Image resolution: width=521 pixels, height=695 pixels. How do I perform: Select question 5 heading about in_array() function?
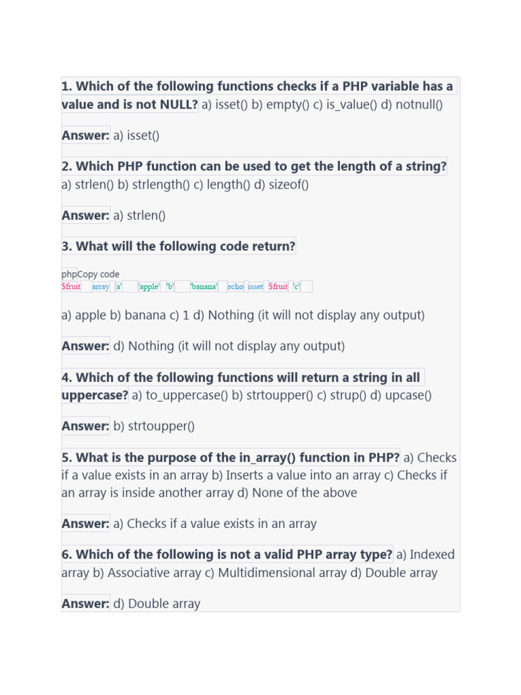click(231, 457)
